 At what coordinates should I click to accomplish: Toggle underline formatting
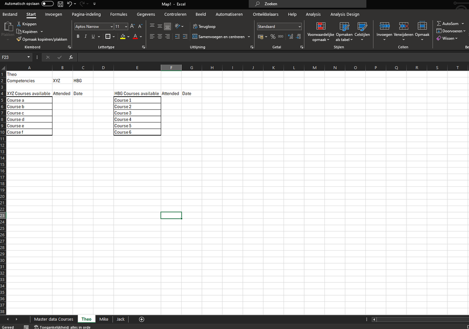point(93,37)
